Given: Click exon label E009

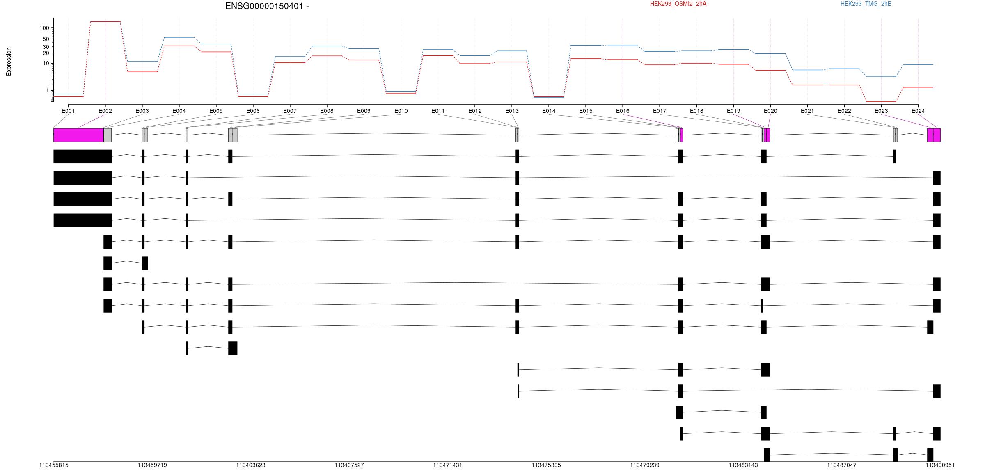Looking at the screenshot, I should pos(364,111).
